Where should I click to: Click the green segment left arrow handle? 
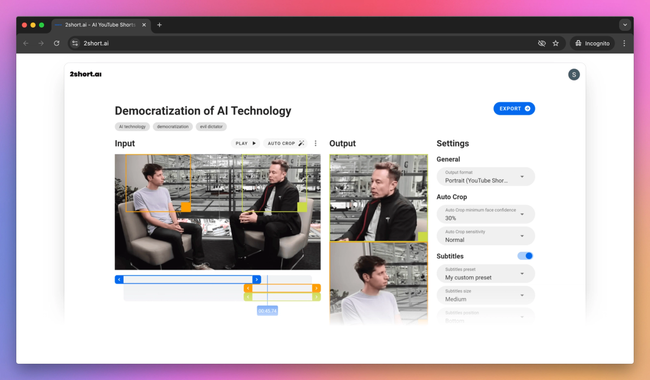(x=248, y=297)
